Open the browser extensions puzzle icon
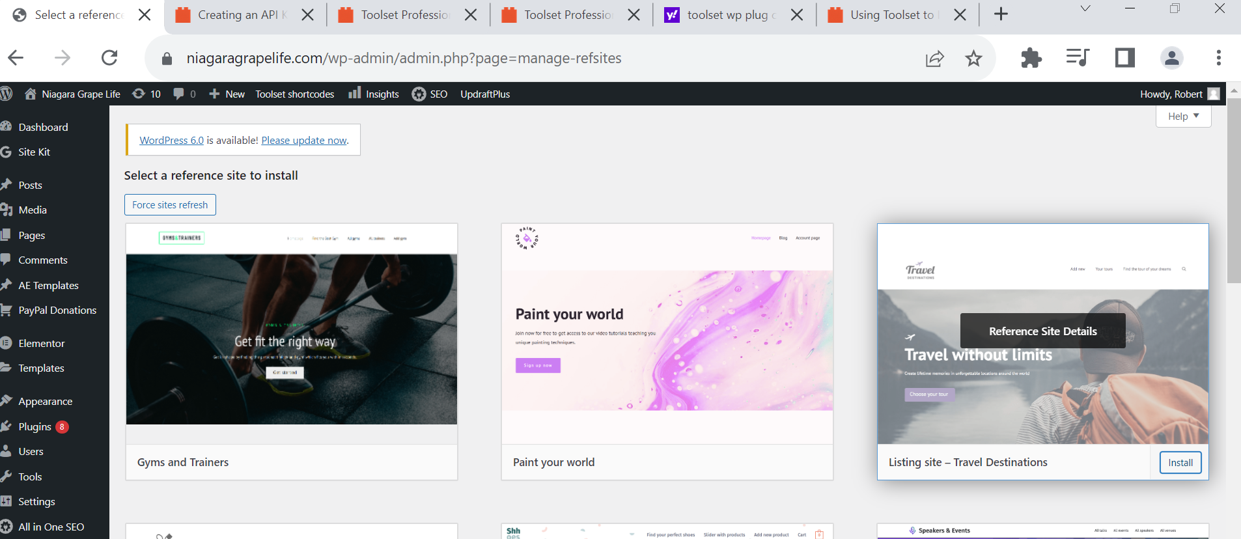 click(1031, 58)
